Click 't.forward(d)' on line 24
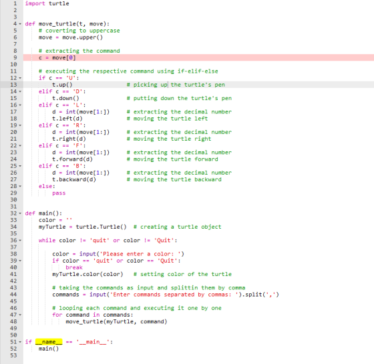Viewport: 374px width, 364px height. [x=72, y=159]
